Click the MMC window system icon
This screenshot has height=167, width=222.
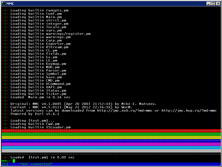(4, 4)
